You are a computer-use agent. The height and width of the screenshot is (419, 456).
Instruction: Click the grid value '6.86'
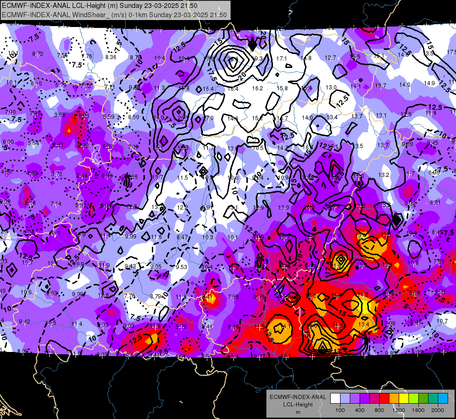click(107, 176)
